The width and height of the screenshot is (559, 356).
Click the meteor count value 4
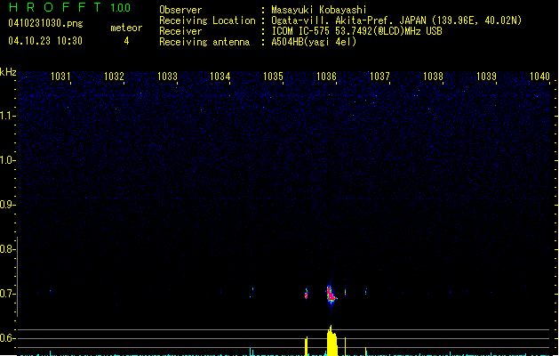126,41
